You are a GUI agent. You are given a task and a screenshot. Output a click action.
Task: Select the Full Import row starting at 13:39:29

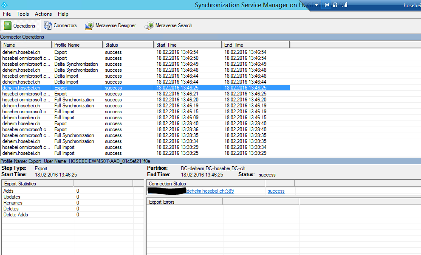click(145, 147)
